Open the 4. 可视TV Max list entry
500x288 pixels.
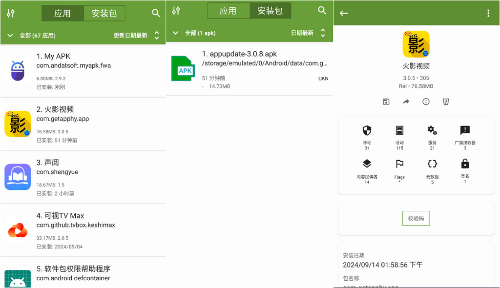coord(83,230)
